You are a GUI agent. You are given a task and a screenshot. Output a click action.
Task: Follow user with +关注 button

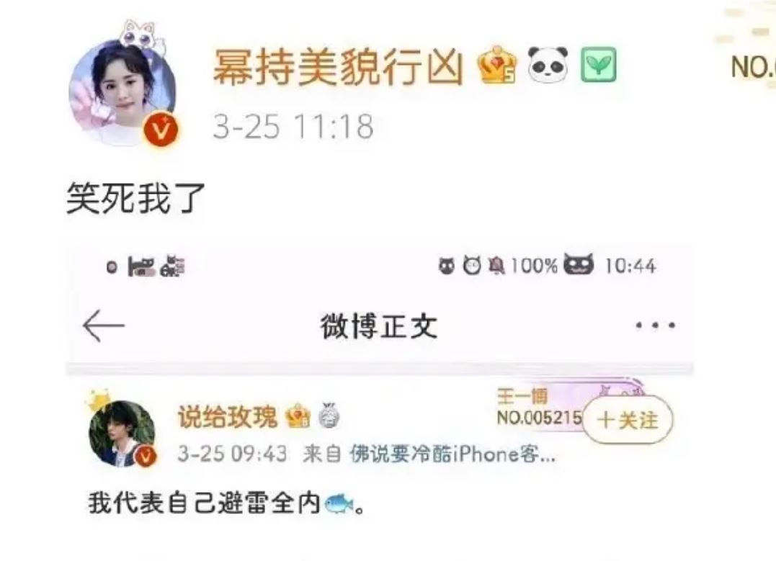pyautogui.click(x=628, y=420)
